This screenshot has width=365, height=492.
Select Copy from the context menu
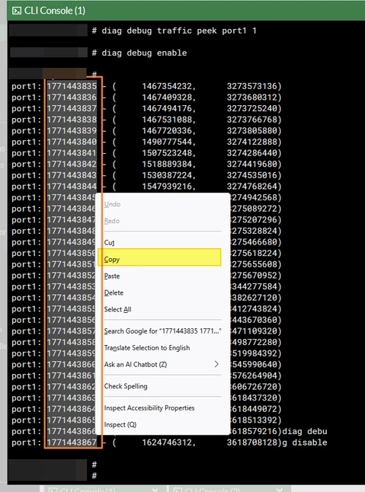pyautogui.click(x=159, y=257)
